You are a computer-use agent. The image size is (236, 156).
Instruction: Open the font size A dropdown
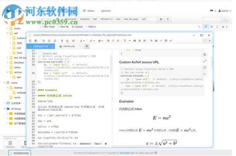point(82,41)
